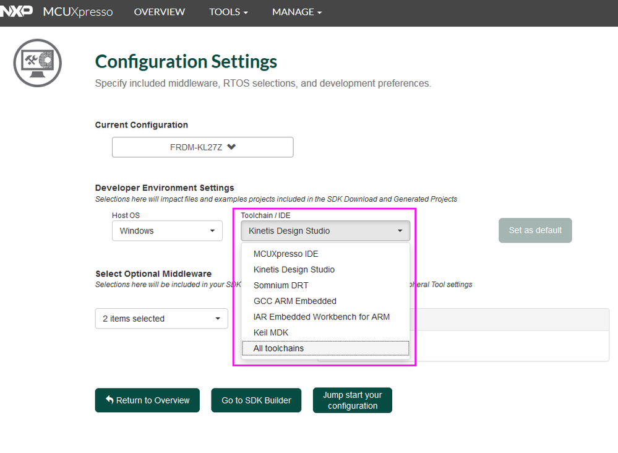
Task: Expand the FRDM-KL27Z configuration dropdown
Action: click(202, 147)
